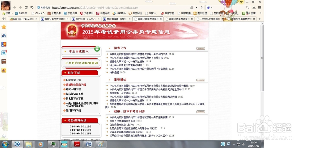Screen dimensions: 309x148
Task: Open the Windows Start button
Action: tap(5, 144)
